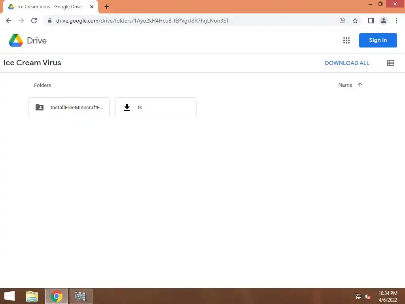
Task: Open a new browser tab
Action: 107,7
